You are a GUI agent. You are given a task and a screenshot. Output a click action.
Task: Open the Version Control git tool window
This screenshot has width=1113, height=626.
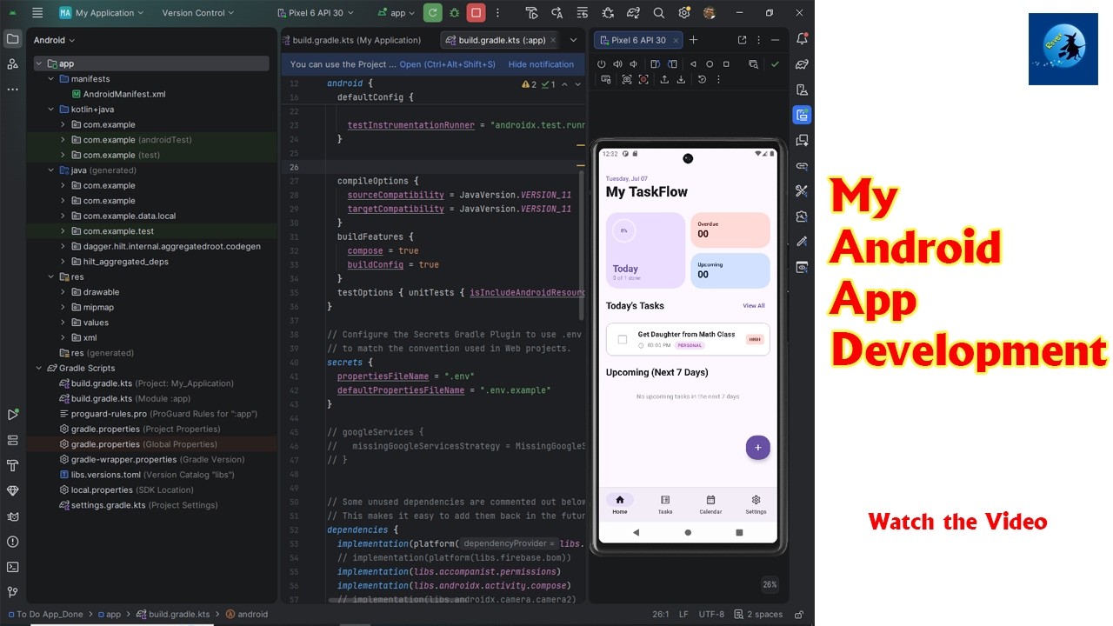[x=12, y=592]
